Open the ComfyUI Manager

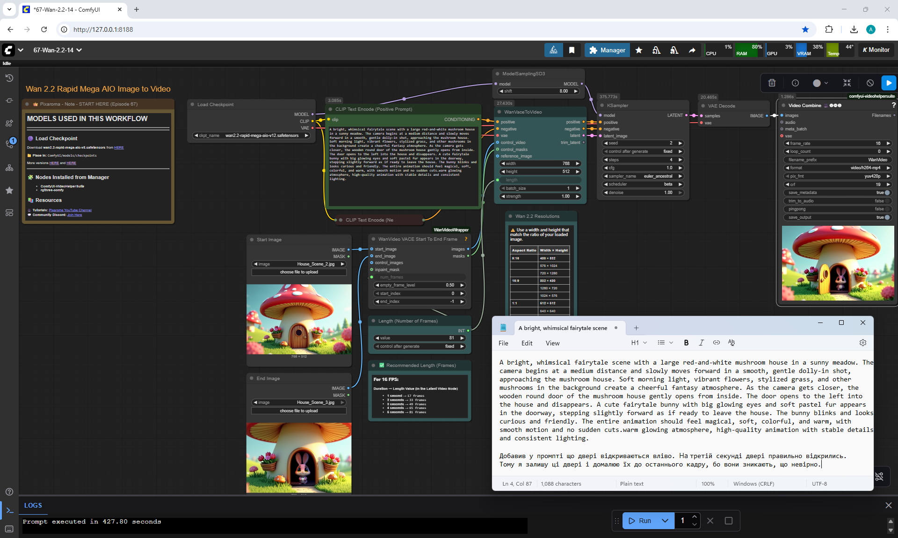click(607, 50)
